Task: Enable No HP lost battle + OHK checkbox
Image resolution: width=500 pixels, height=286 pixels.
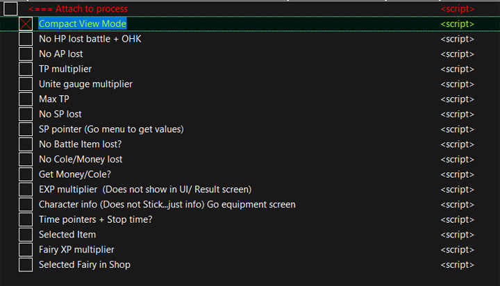Action: pos(26,39)
